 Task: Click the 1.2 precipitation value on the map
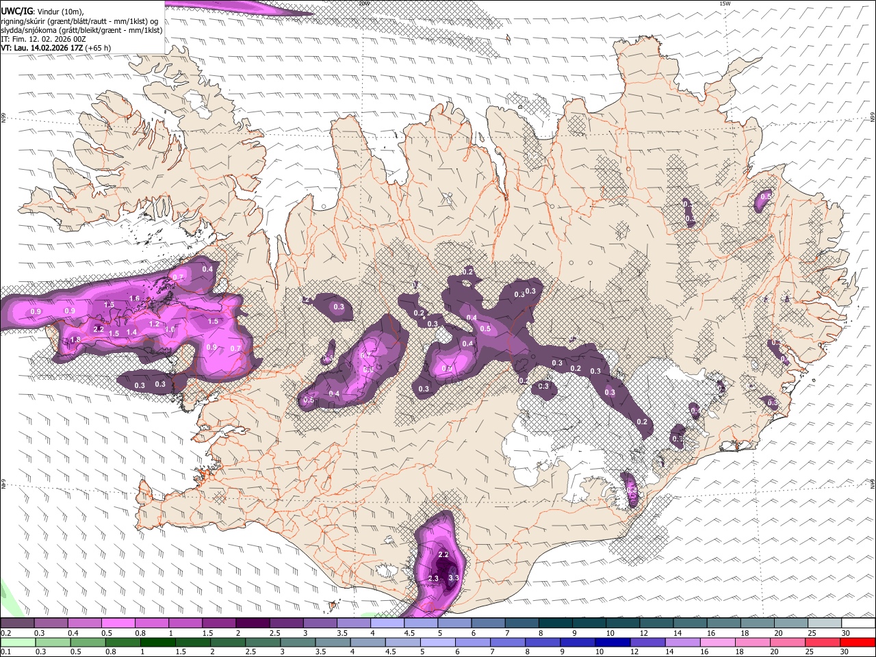coord(154,324)
